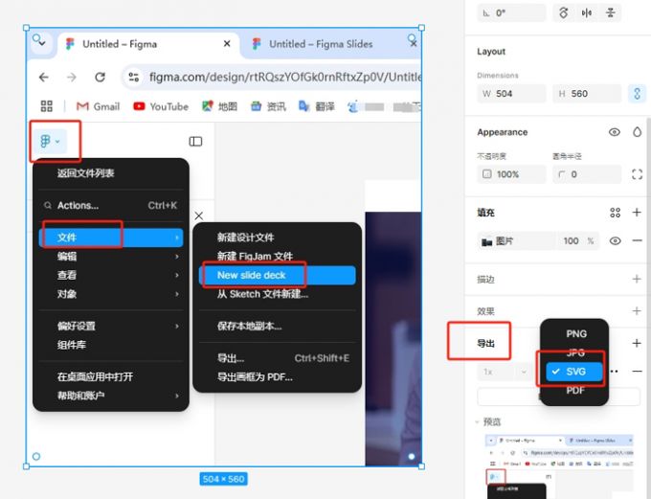Add a stroke in 描边 section
651x499 pixels.
click(637, 279)
